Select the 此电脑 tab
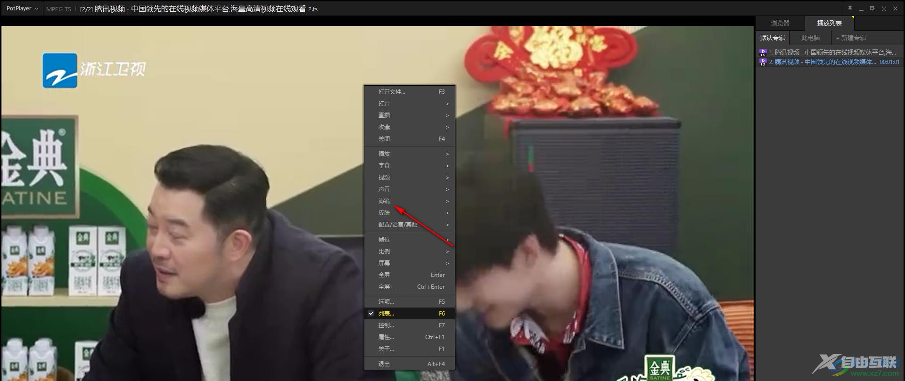Screen dimensions: 905x381 click(x=810, y=38)
